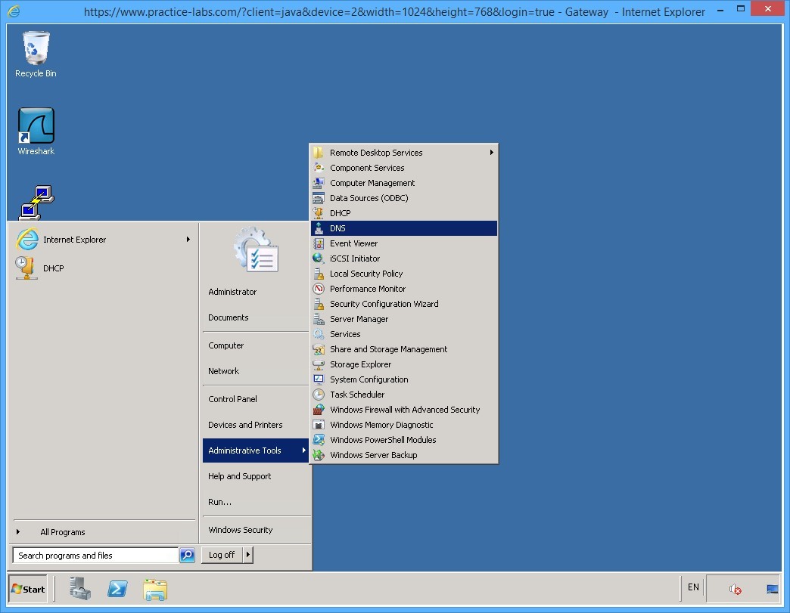Open Server Manager from the taskbar
Screen dimensions: 790x613
(x=80, y=589)
